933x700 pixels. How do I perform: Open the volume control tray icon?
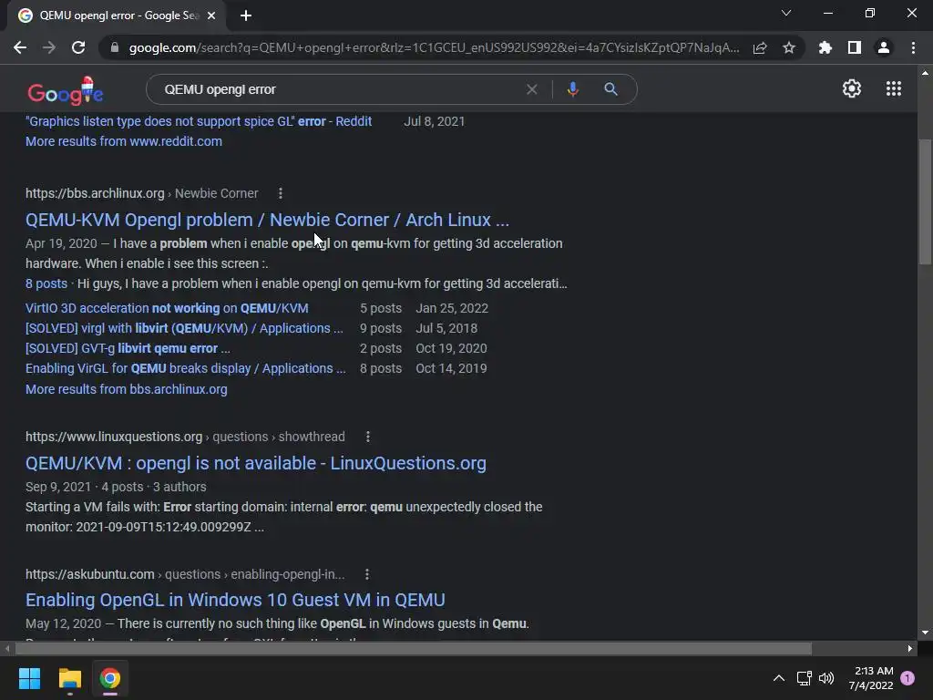pos(826,678)
